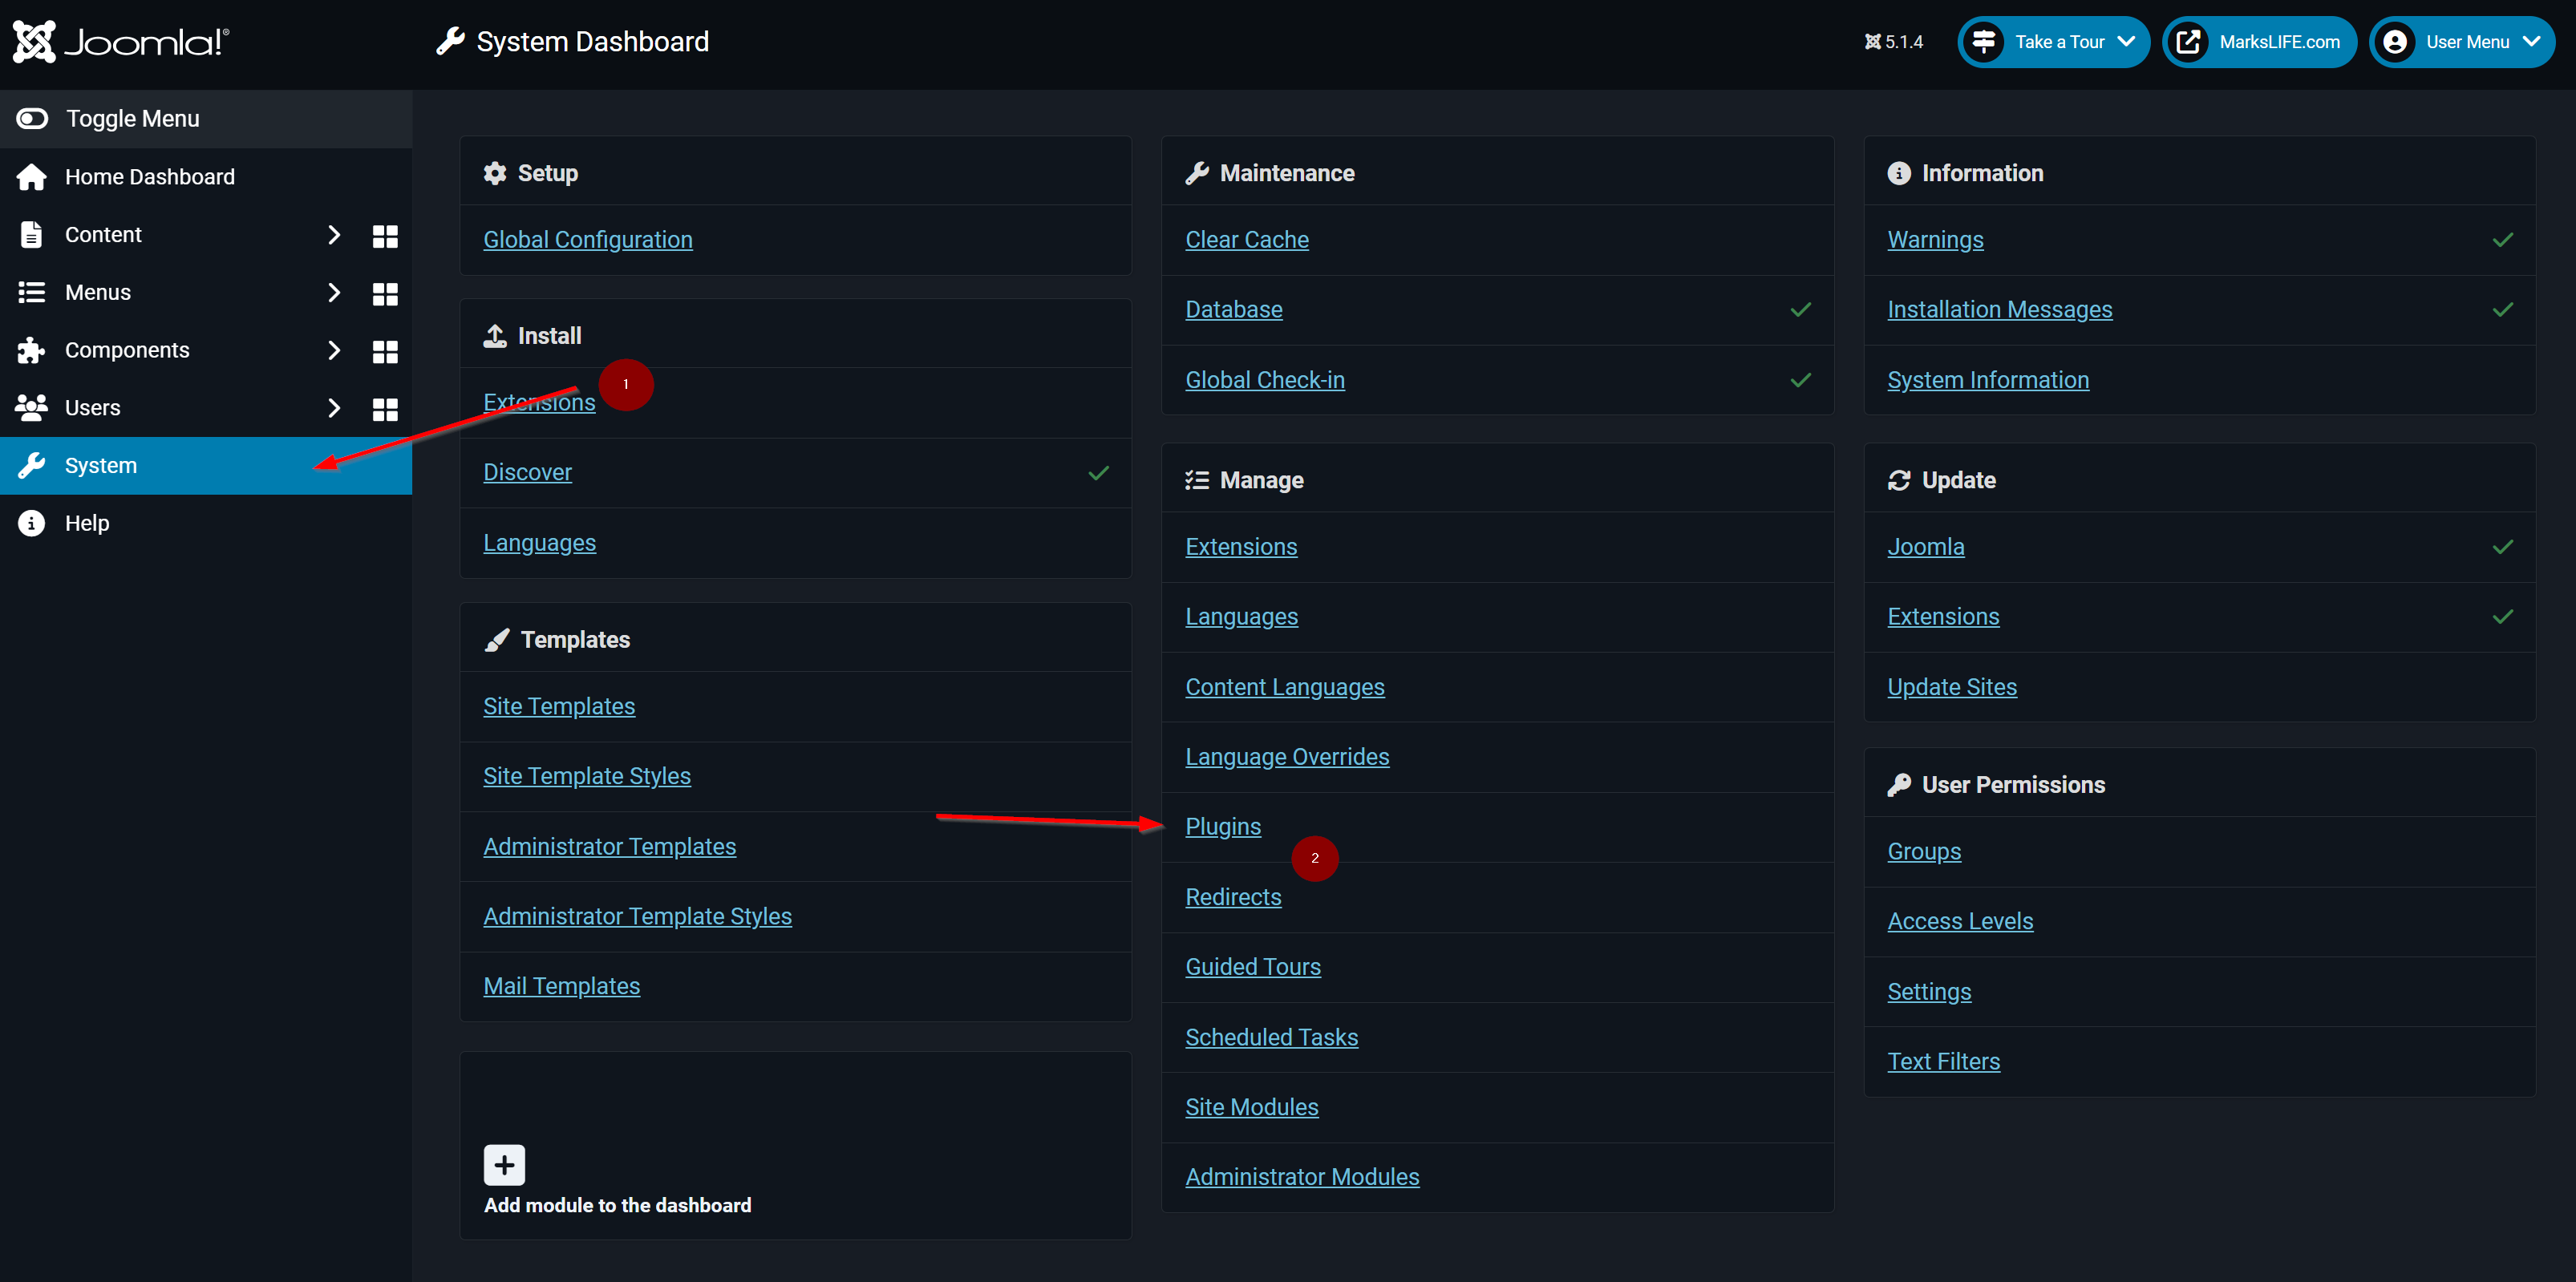Open the Menus dashboard grid icon
The height and width of the screenshot is (1282, 2576).
tap(385, 294)
